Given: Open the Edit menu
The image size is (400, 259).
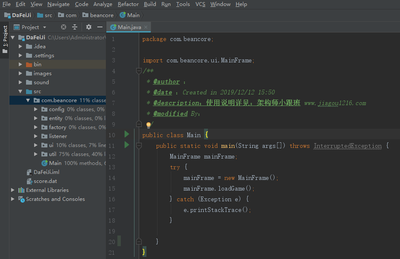Looking at the screenshot, I should click(x=20, y=4).
